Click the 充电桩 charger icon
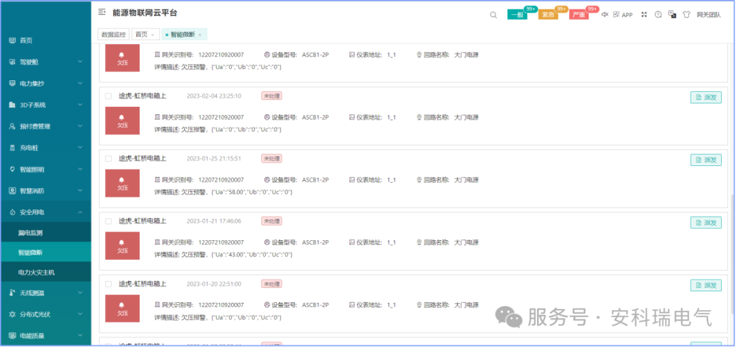 click(13, 148)
